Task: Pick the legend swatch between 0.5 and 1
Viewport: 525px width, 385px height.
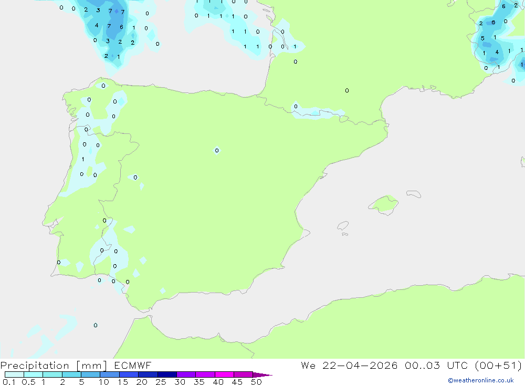Action: coord(33,374)
